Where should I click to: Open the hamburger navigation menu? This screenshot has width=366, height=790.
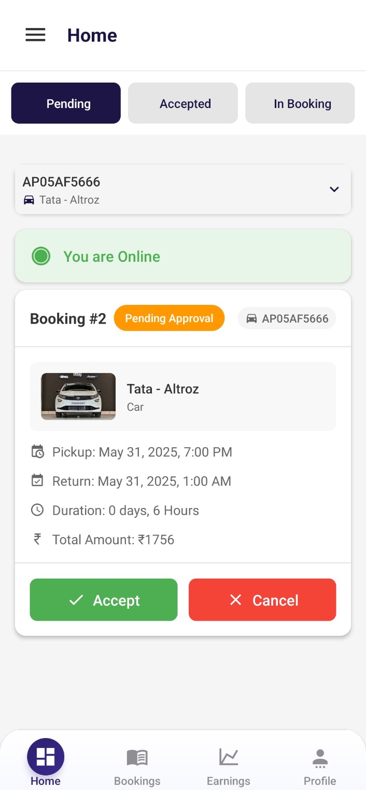click(36, 35)
